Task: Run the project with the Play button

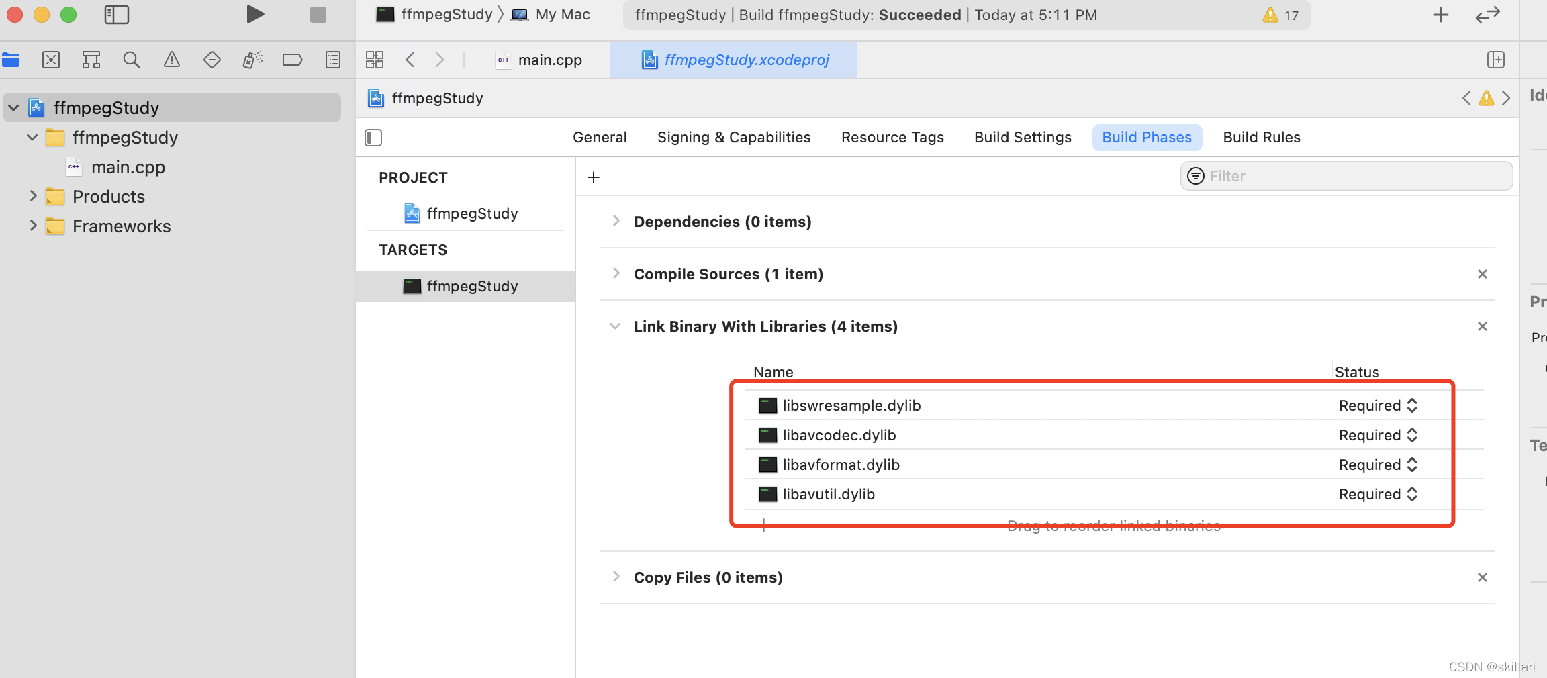Action: pos(254,13)
